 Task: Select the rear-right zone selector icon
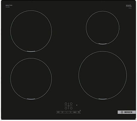click(71, 104)
